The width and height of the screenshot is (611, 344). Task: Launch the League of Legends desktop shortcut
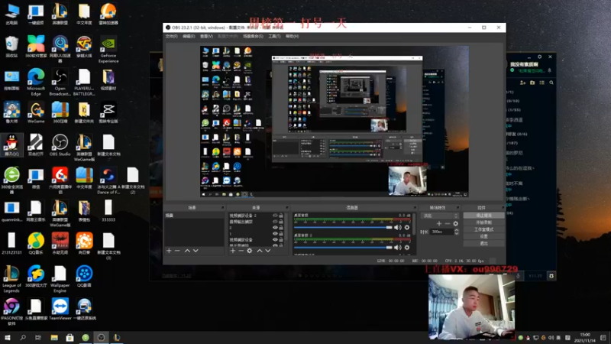(x=11, y=278)
